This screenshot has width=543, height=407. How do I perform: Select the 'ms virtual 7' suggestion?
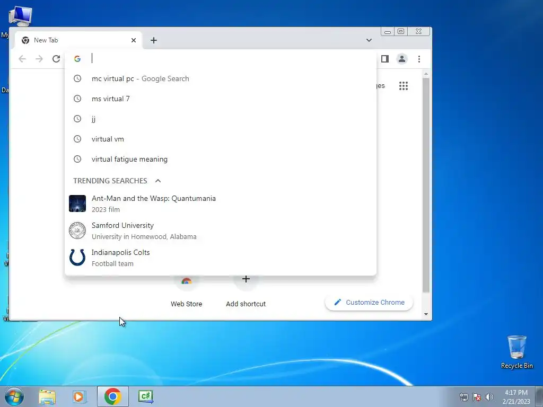[x=221, y=99]
